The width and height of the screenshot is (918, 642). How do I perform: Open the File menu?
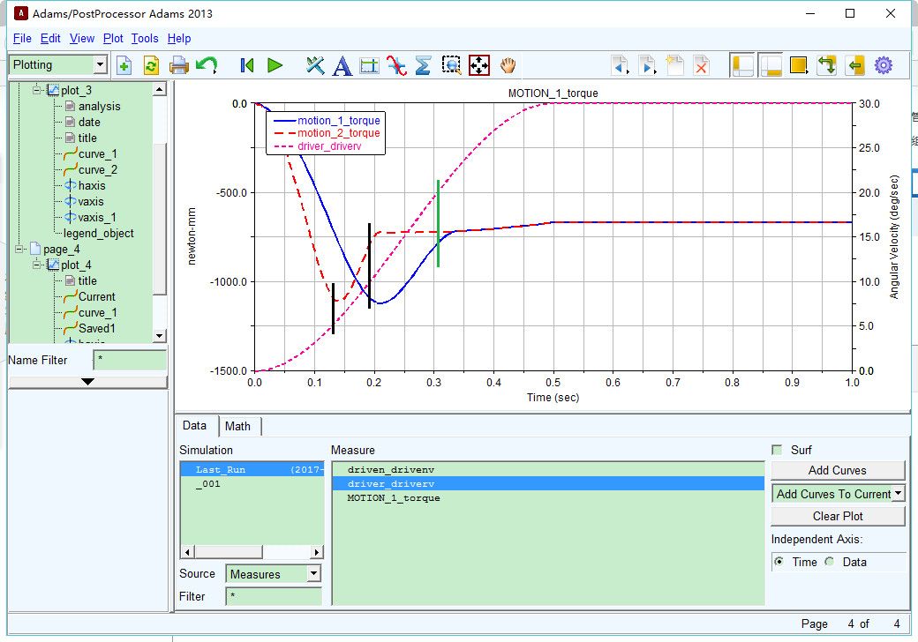point(22,39)
